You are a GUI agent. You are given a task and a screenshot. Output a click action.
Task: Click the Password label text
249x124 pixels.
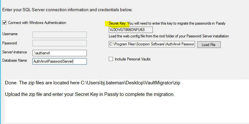pyautogui.click(x=10, y=43)
